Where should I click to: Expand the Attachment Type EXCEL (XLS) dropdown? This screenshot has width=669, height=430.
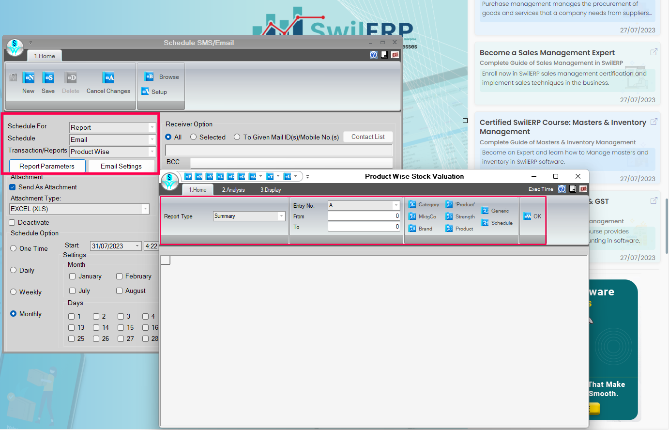(145, 209)
